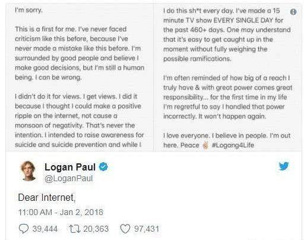Retweet using the retweet arrows icon

click(75, 229)
